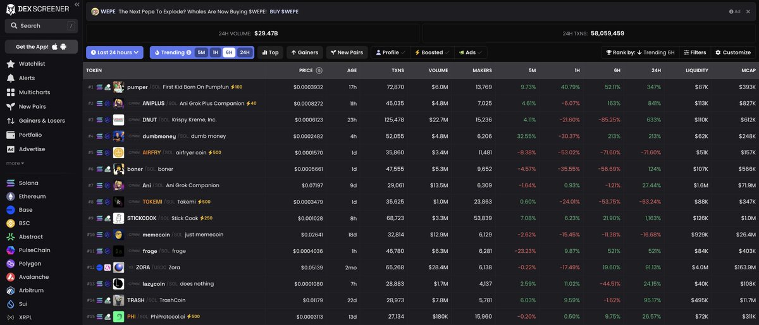Switch to the Top view
Image resolution: width=759 pixels, height=325 pixels.
tap(270, 52)
